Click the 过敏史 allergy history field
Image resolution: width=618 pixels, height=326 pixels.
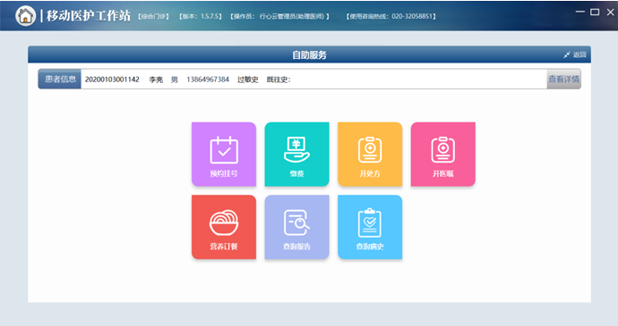click(x=247, y=79)
